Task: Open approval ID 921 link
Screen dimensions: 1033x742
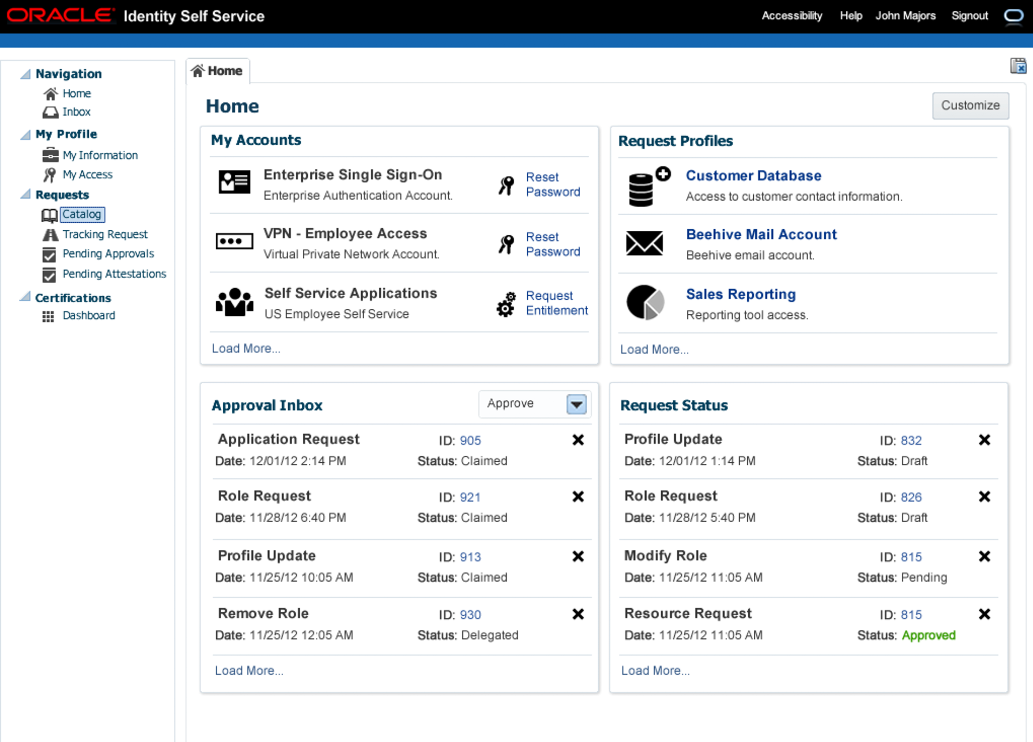Action: [x=470, y=497]
